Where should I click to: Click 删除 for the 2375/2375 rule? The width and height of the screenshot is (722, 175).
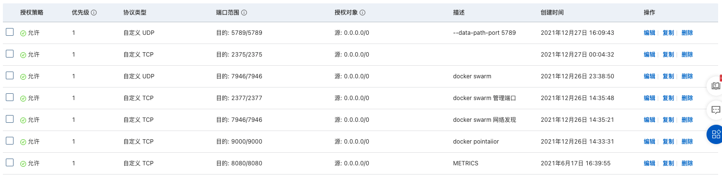point(687,55)
